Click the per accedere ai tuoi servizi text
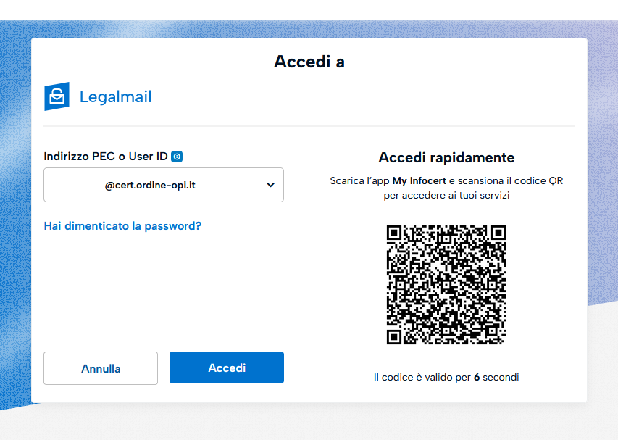Viewport: 618px width, 440px height. point(446,196)
